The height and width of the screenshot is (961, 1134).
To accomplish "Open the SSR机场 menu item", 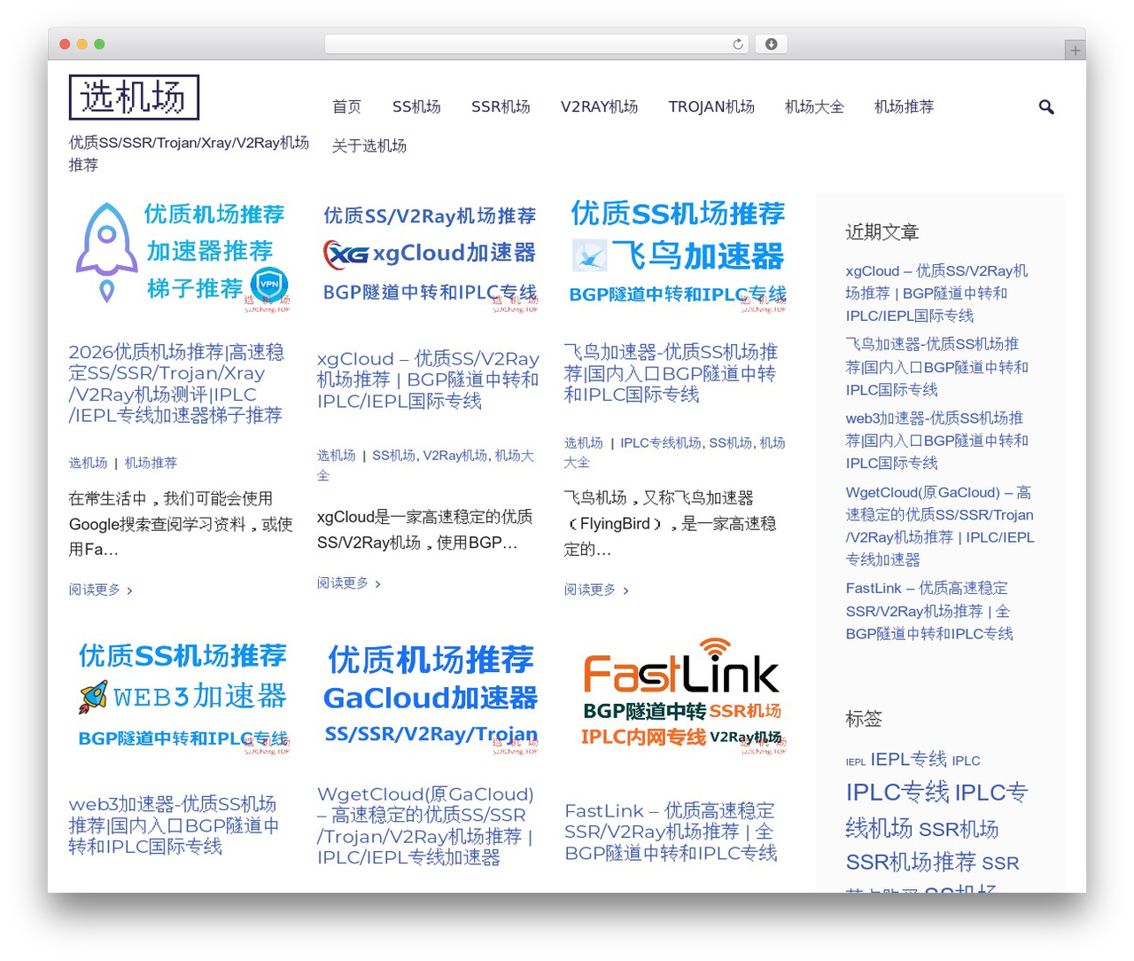I will [501, 107].
